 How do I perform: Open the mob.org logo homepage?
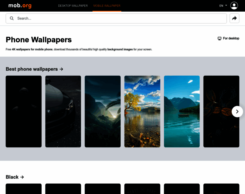pyautogui.click(x=20, y=5)
